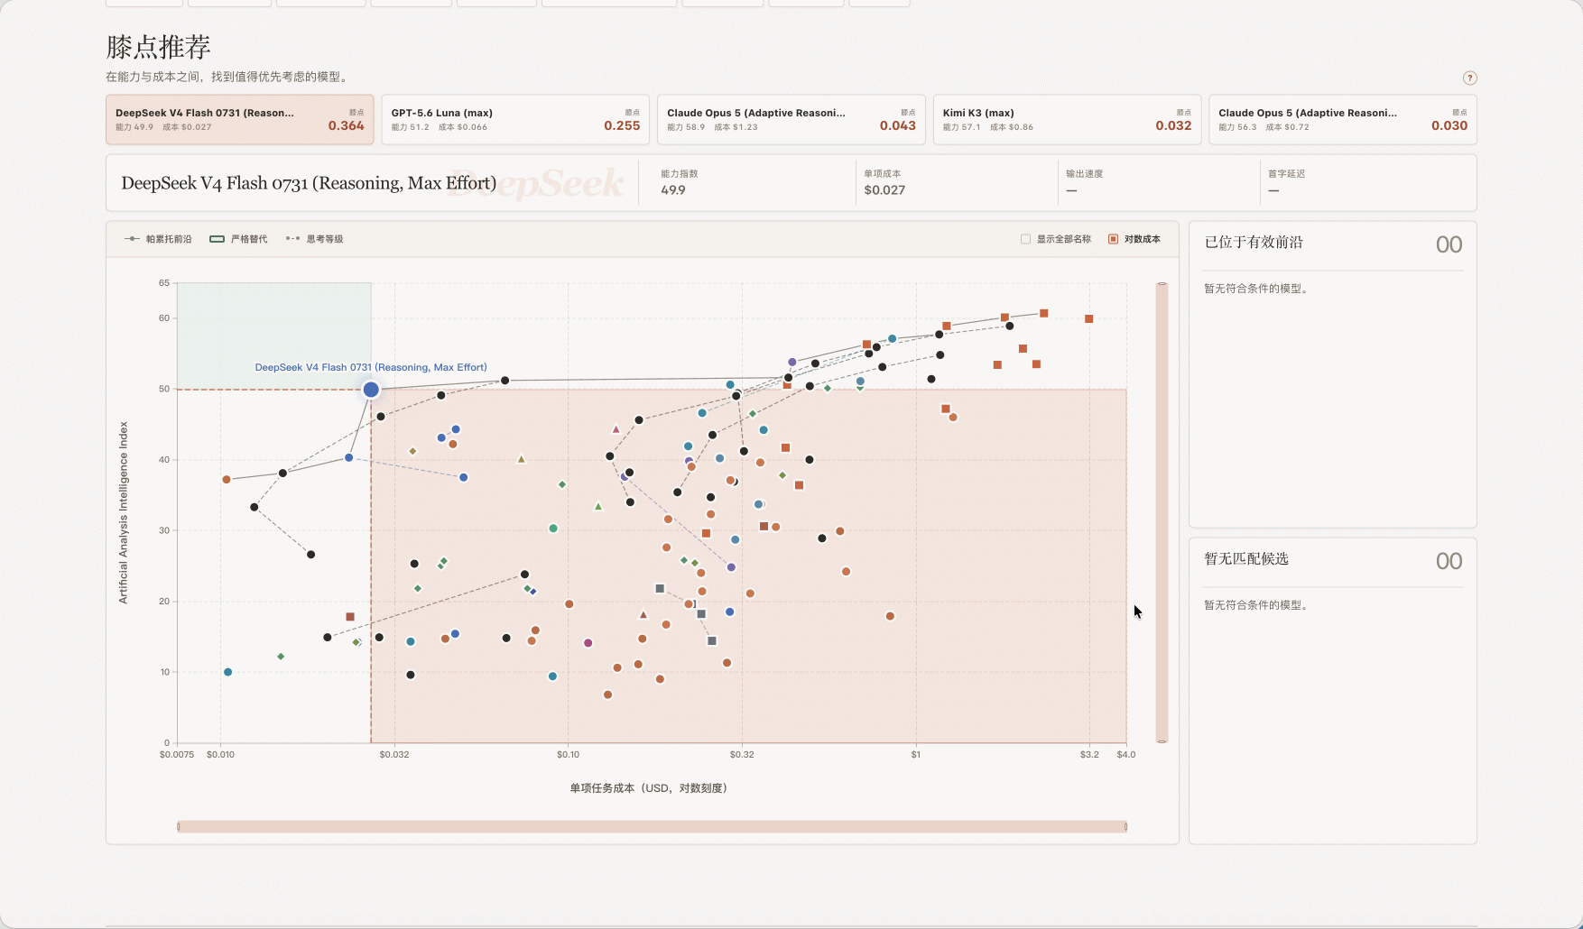Click the horizontal cost range slider
The height and width of the screenshot is (929, 1583).
click(652, 826)
